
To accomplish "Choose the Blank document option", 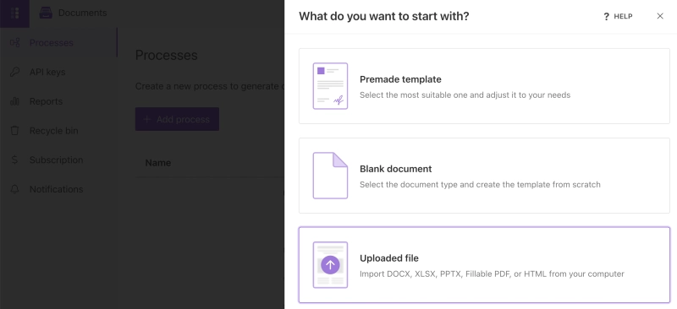I will [x=484, y=176].
